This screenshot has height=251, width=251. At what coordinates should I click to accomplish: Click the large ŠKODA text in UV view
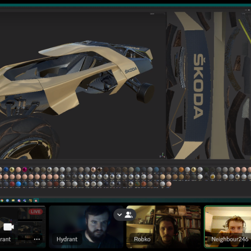(199, 86)
